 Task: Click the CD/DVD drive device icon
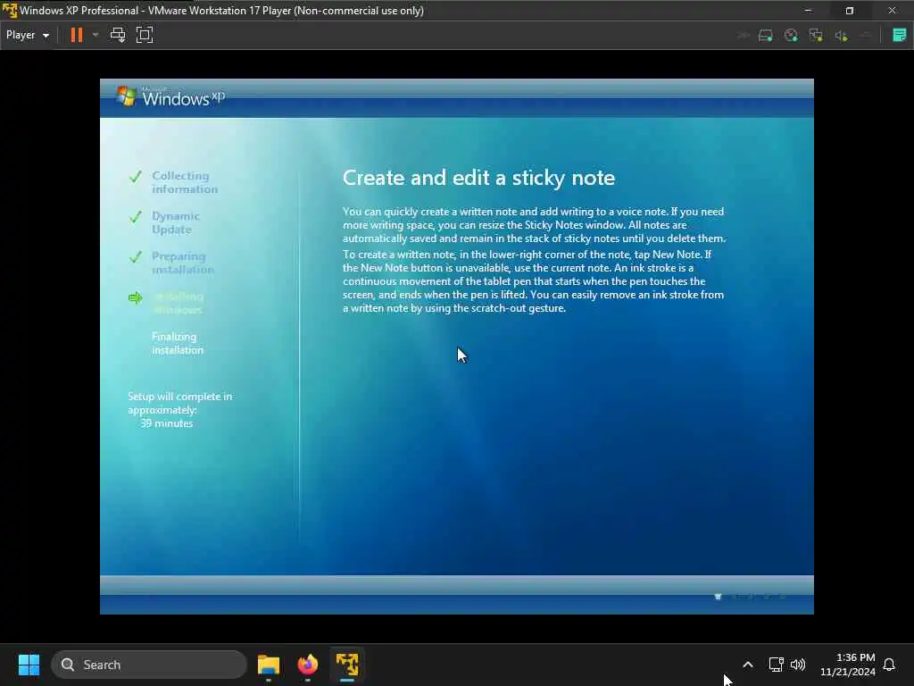tap(791, 36)
